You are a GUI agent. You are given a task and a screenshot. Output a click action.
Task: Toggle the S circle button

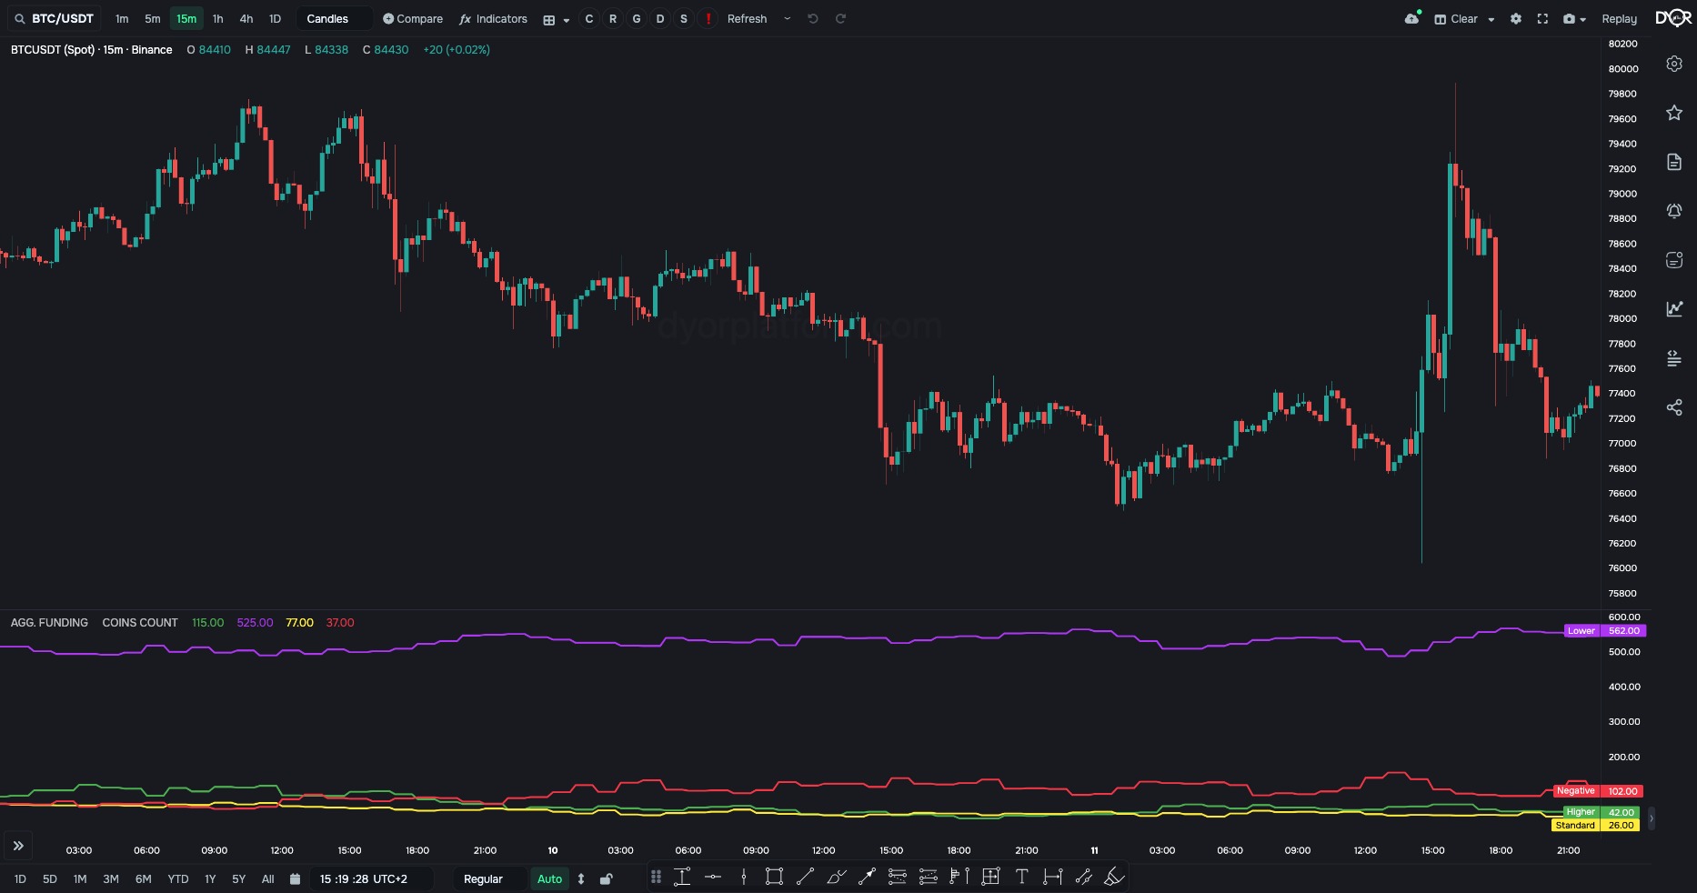[x=684, y=18]
